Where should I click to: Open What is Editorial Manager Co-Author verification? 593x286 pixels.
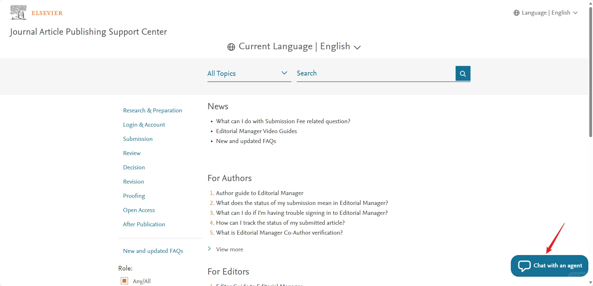point(279,232)
